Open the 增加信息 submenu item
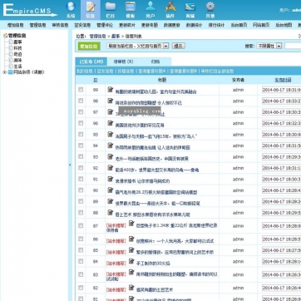The height and width of the screenshot is (301, 301). point(15,25)
